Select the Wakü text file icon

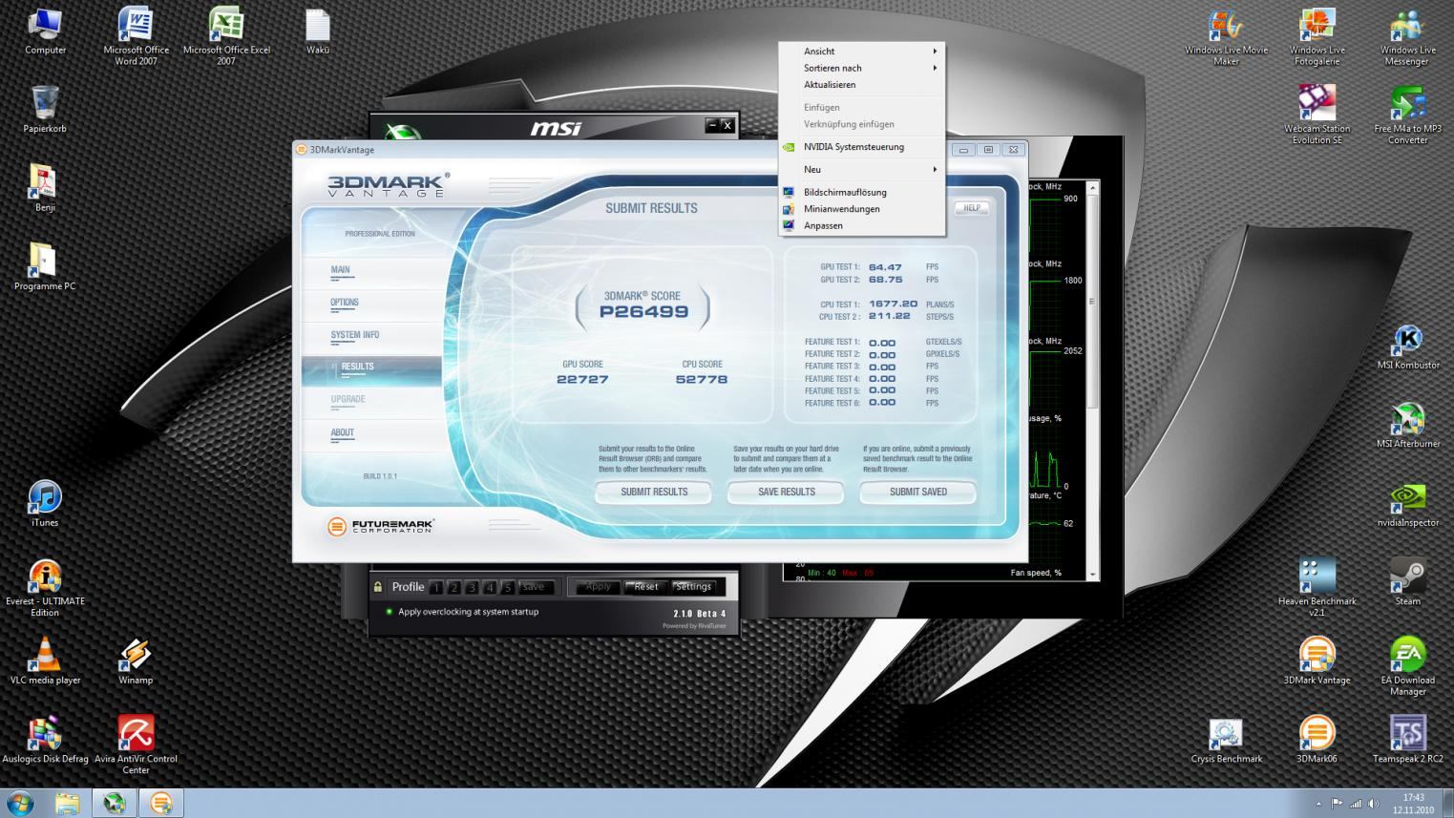point(318,31)
